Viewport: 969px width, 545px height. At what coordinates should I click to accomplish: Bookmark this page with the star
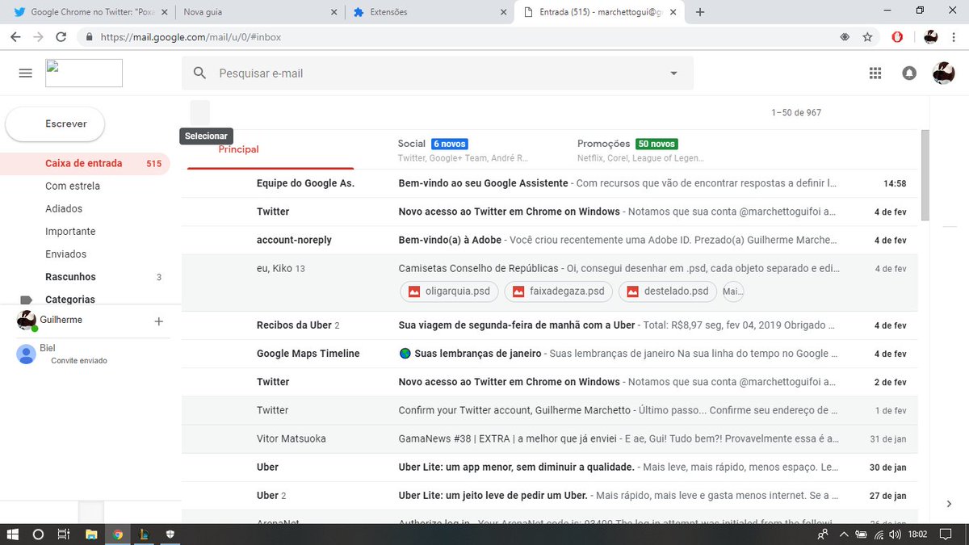tap(867, 36)
